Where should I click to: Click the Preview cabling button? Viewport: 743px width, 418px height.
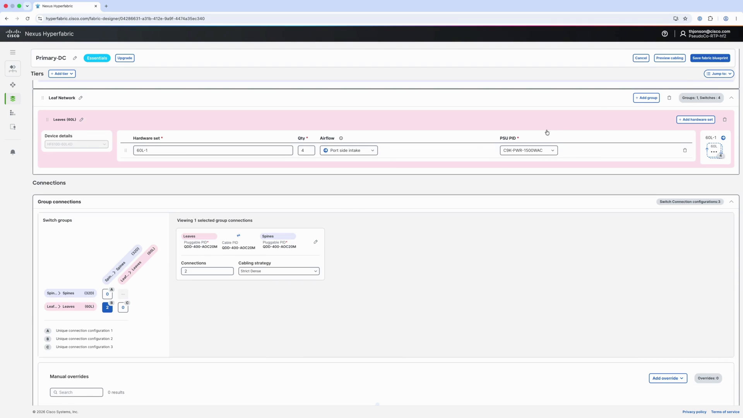669,58
